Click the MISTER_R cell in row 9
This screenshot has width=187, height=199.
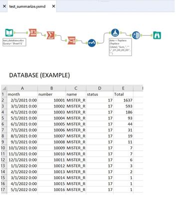coord(76,142)
